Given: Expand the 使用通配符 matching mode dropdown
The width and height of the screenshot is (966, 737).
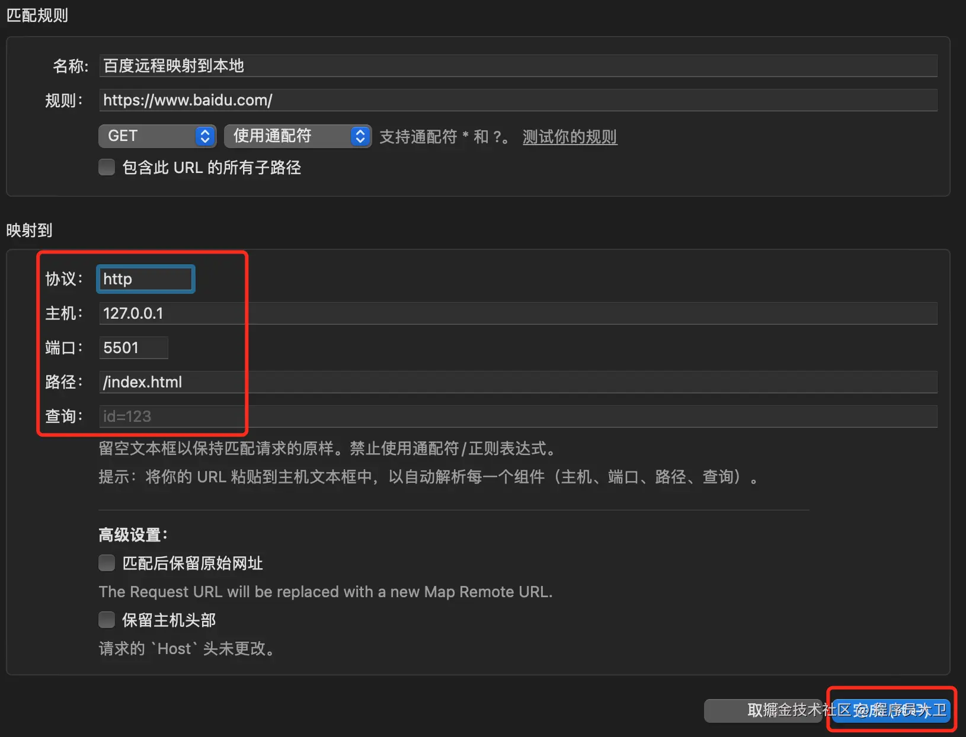Looking at the screenshot, I should pyautogui.click(x=298, y=136).
